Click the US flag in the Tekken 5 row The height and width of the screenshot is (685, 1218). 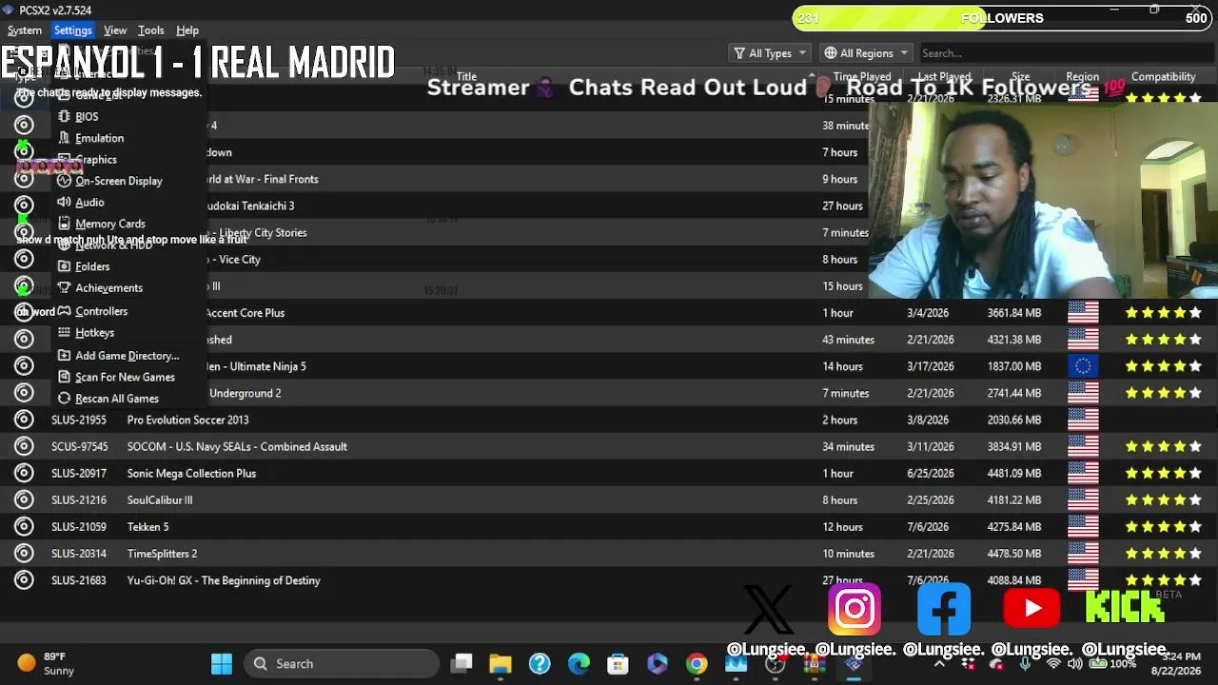coord(1083,527)
